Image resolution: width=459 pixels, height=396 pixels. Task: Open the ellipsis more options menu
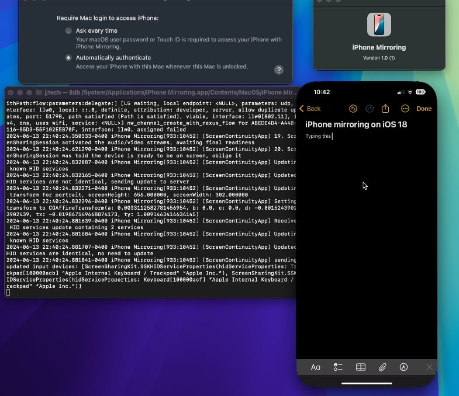point(405,109)
